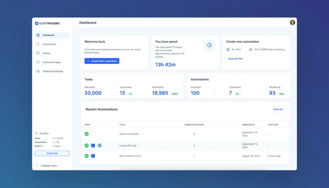Open Advanced Settings via the gear icon
Viewport: 329px width, 188px height.
pos(38,71)
